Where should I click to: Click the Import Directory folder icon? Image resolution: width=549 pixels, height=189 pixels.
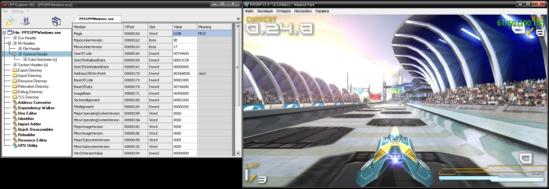[x=15, y=75]
